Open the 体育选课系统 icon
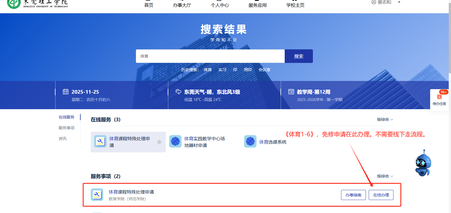Image resolution: width=451 pixels, height=213 pixels. click(x=250, y=141)
